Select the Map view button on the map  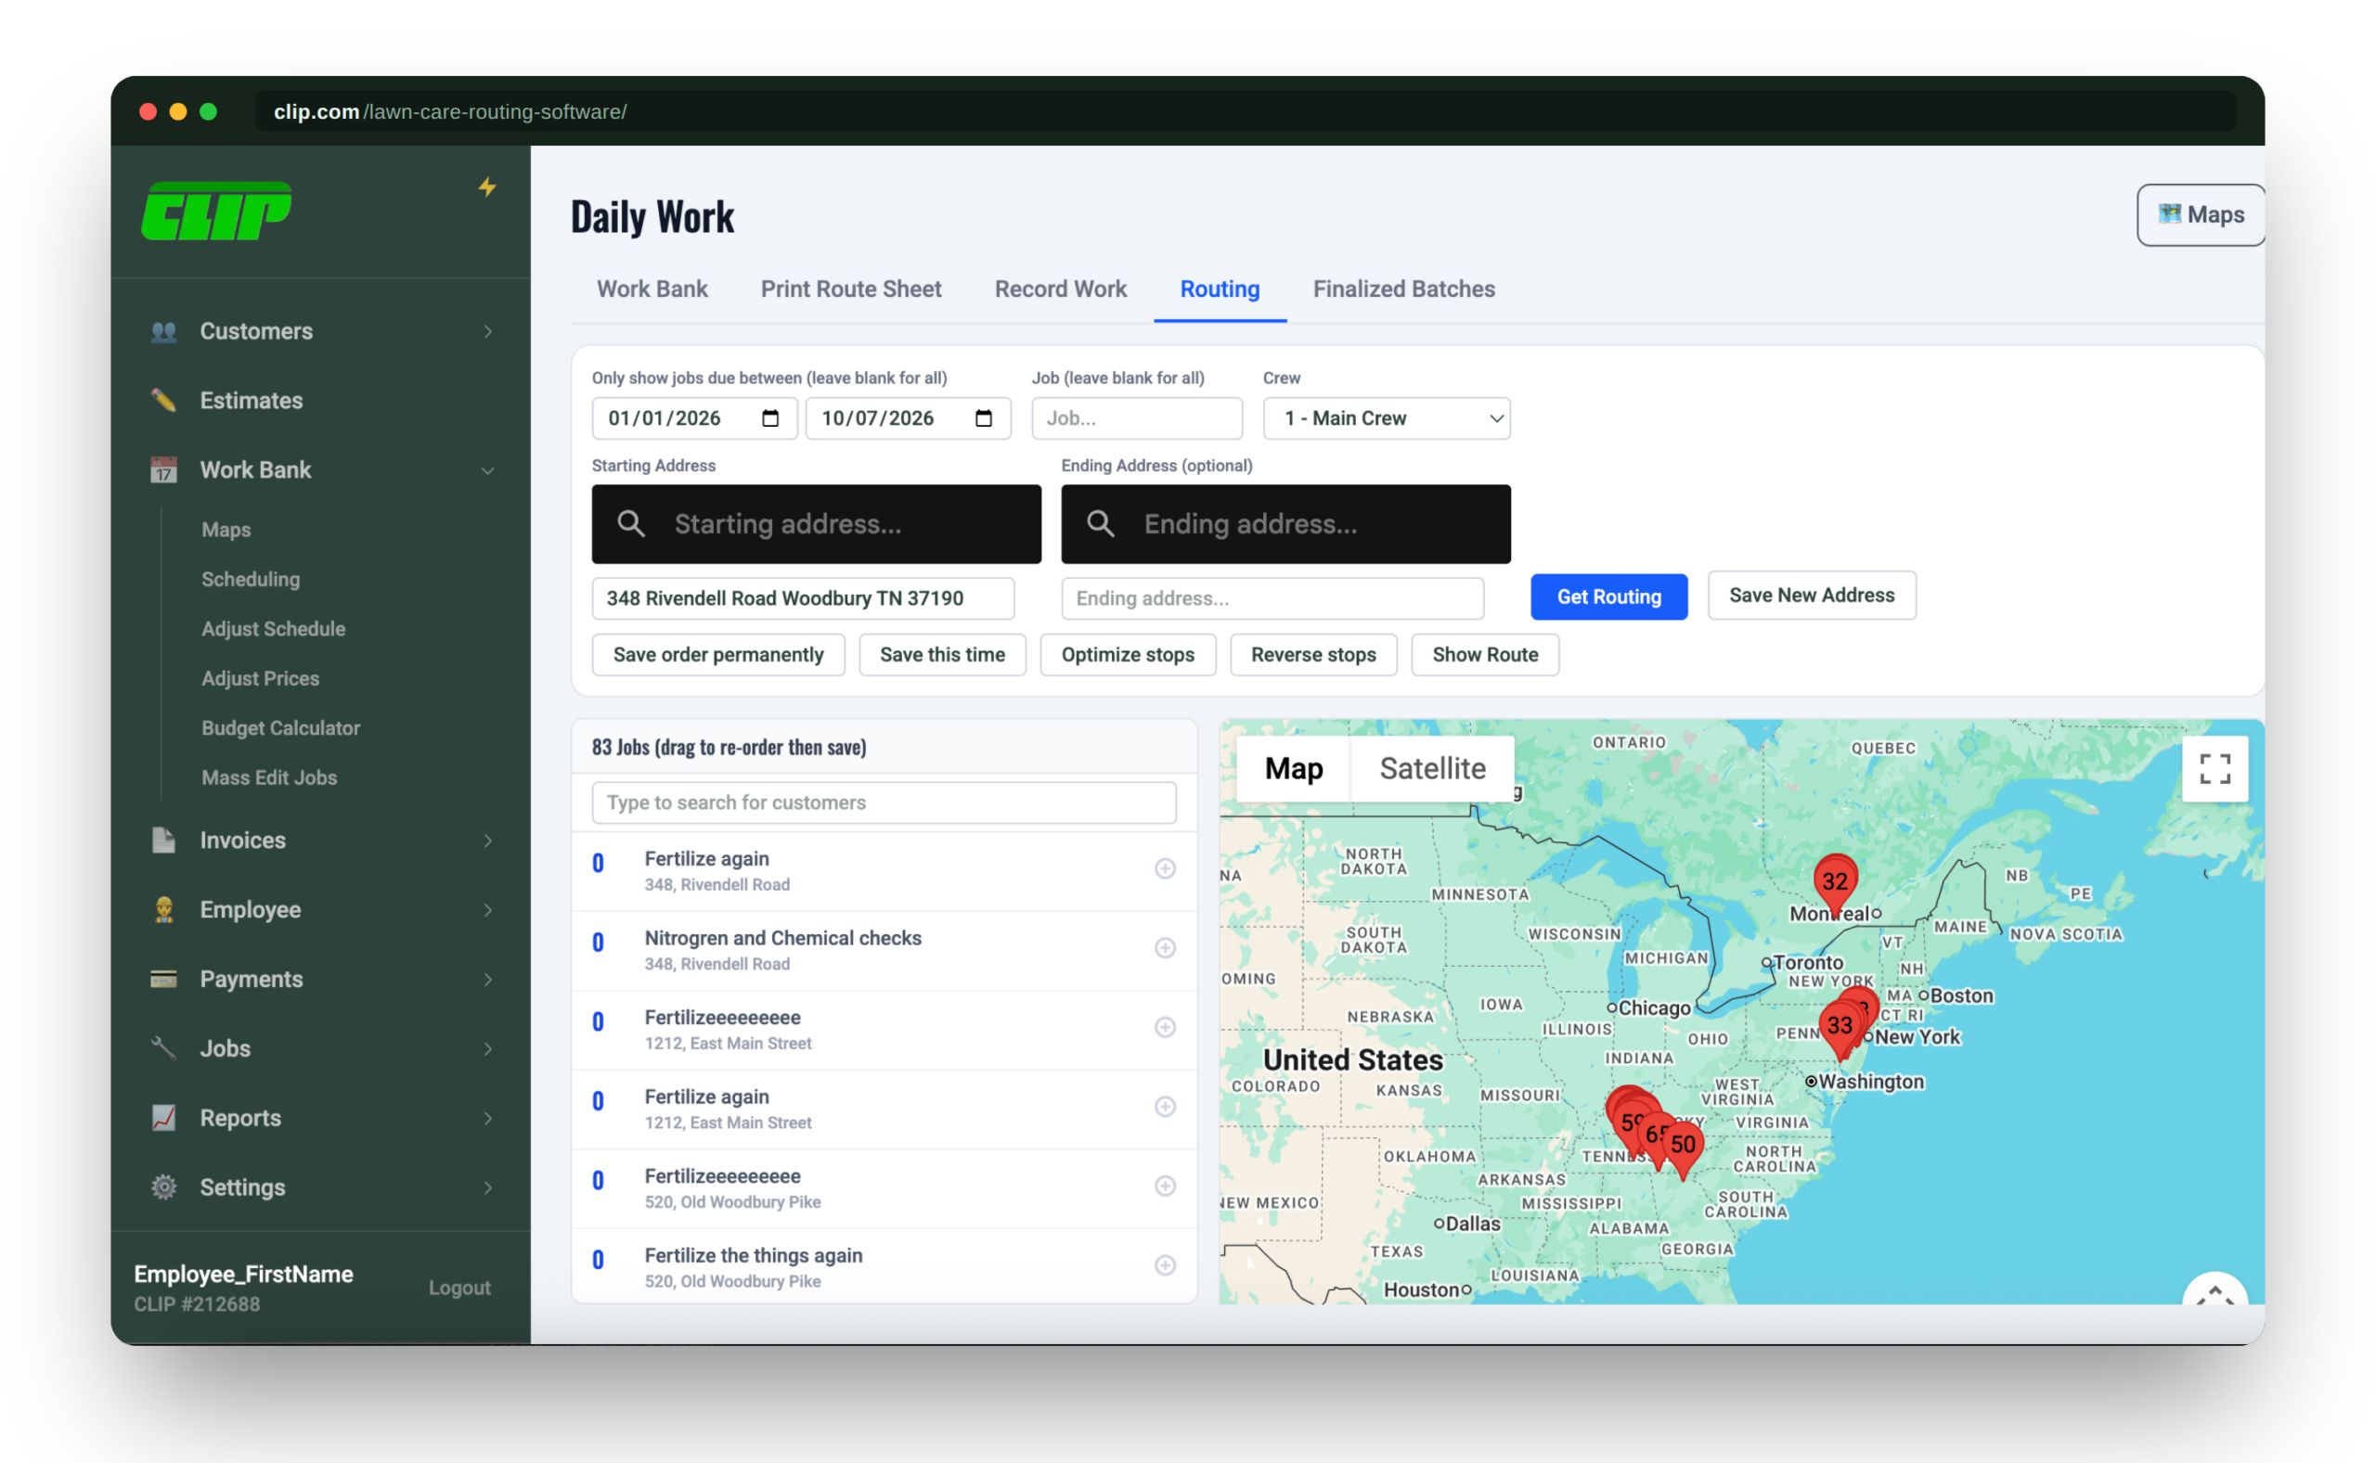[1293, 769]
